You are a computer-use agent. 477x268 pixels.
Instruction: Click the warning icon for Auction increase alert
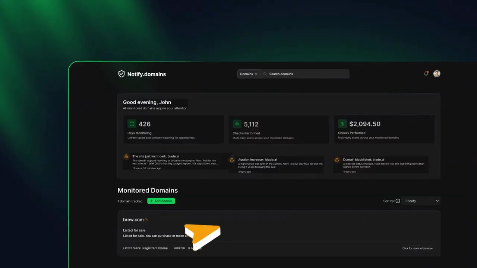pos(232,160)
